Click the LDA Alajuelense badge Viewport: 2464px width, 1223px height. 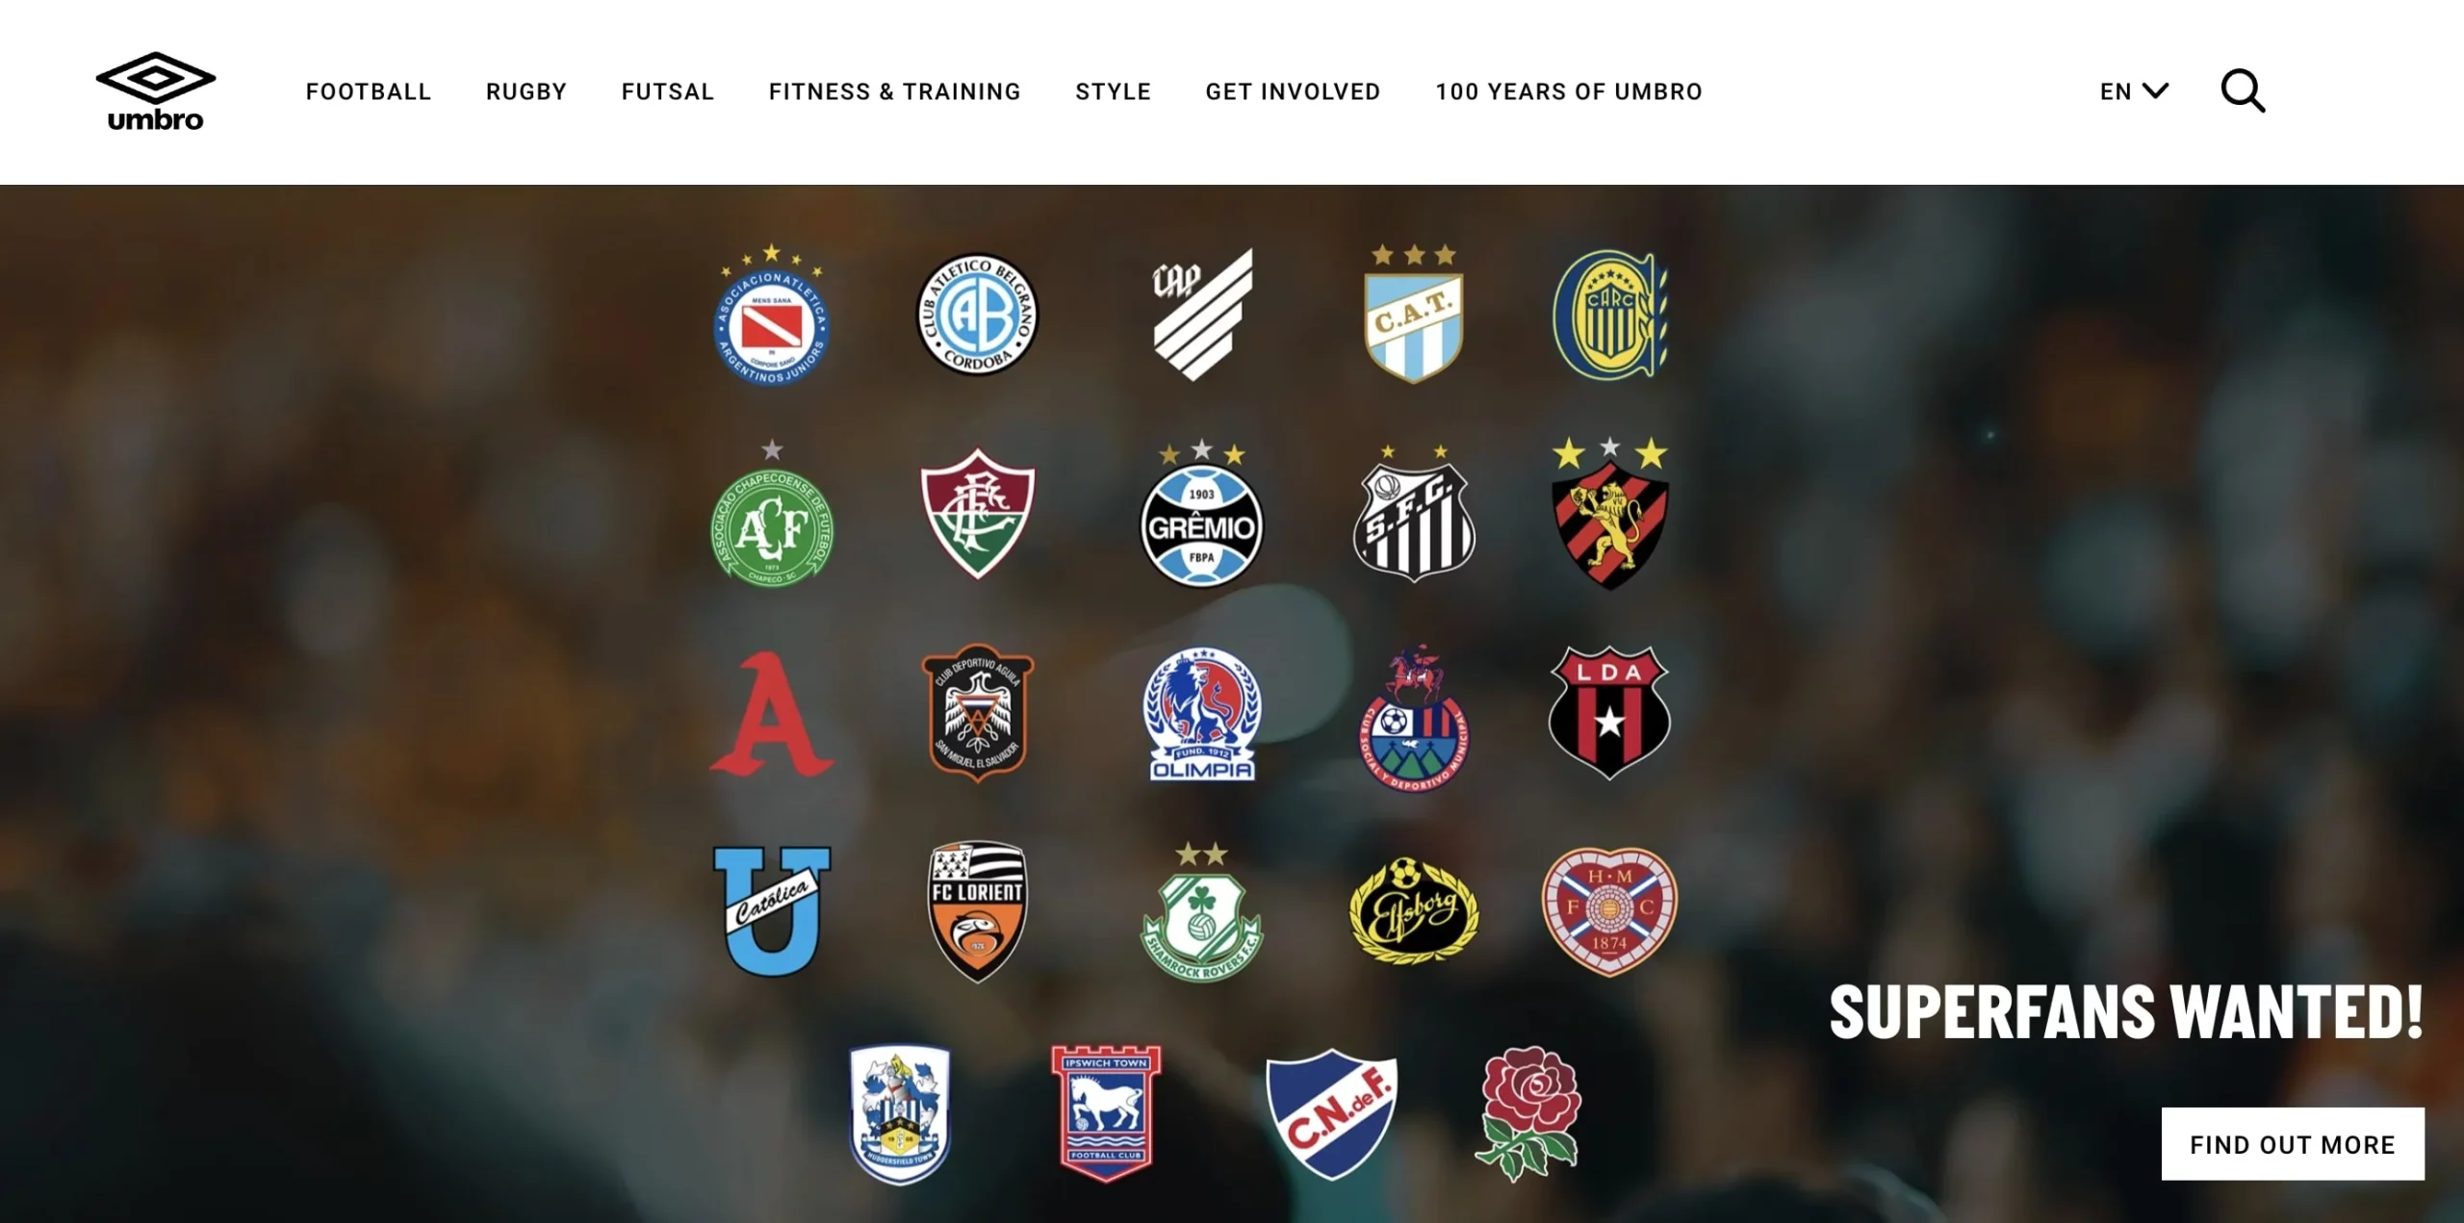(1609, 713)
